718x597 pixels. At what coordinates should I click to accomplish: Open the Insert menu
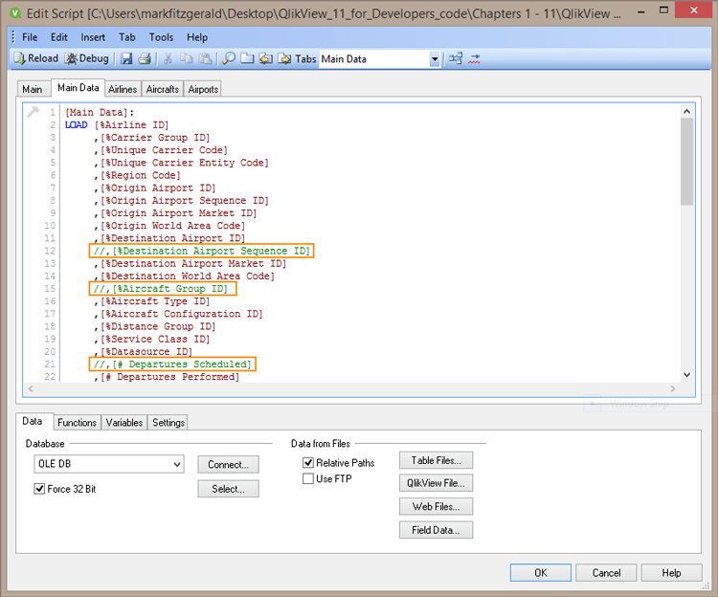coord(93,37)
